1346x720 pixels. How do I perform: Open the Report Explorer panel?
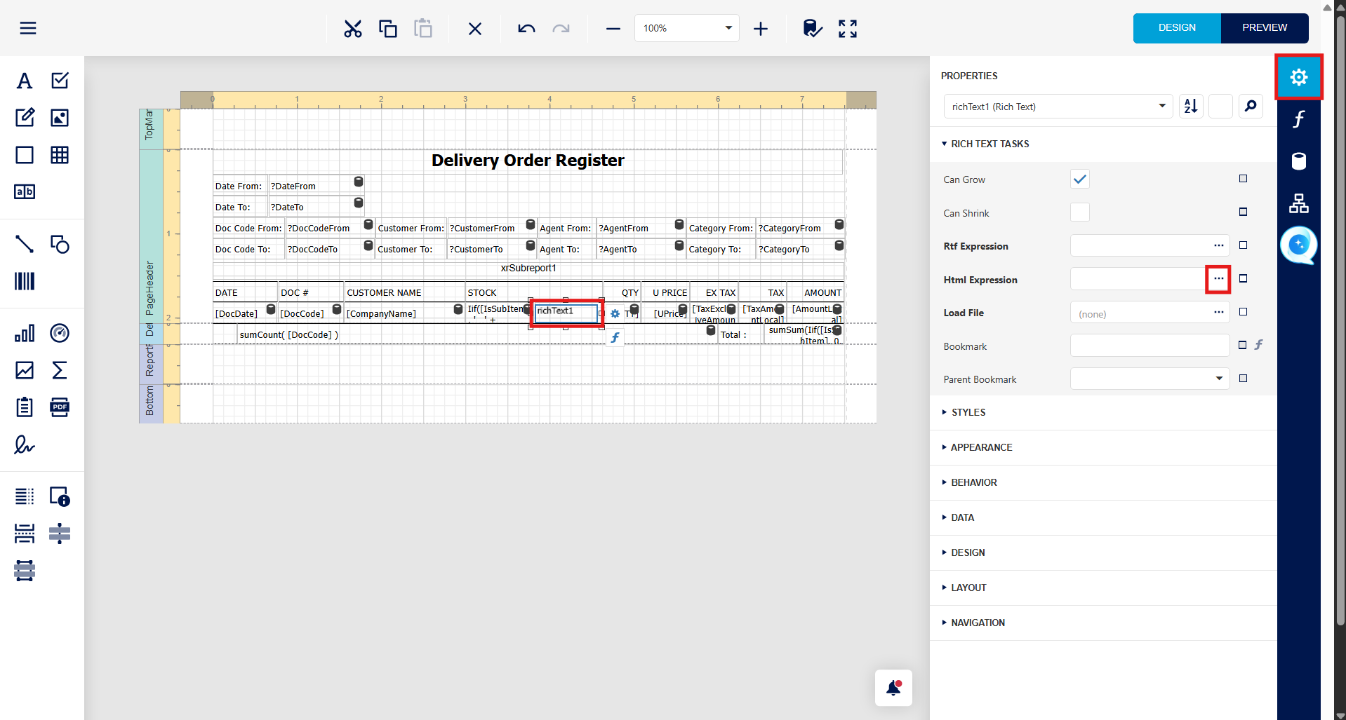(1298, 203)
